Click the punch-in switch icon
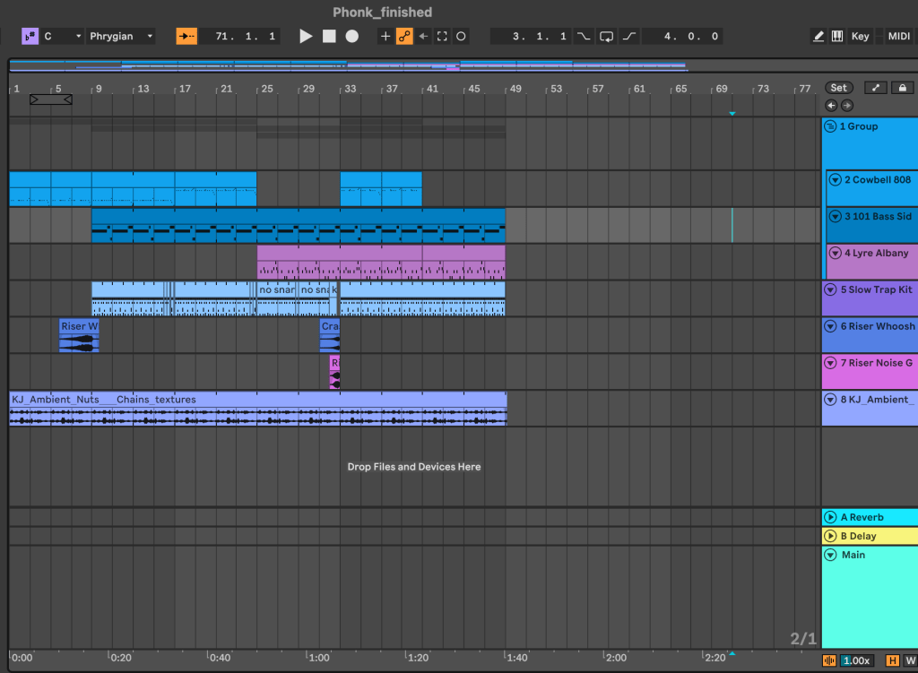The width and height of the screenshot is (918, 673). click(x=584, y=36)
